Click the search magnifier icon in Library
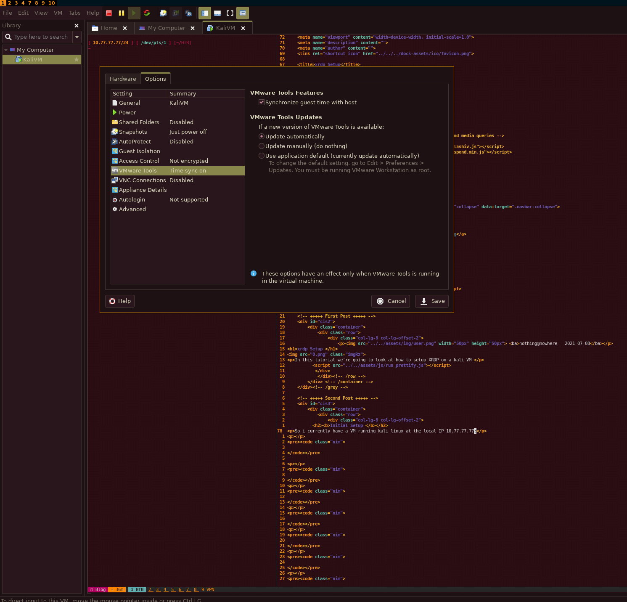The height and width of the screenshot is (602, 627). [8, 37]
